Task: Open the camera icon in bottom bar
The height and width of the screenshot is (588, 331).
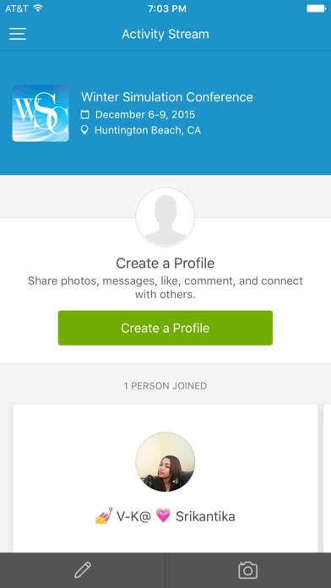Action: [x=247, y=570]
